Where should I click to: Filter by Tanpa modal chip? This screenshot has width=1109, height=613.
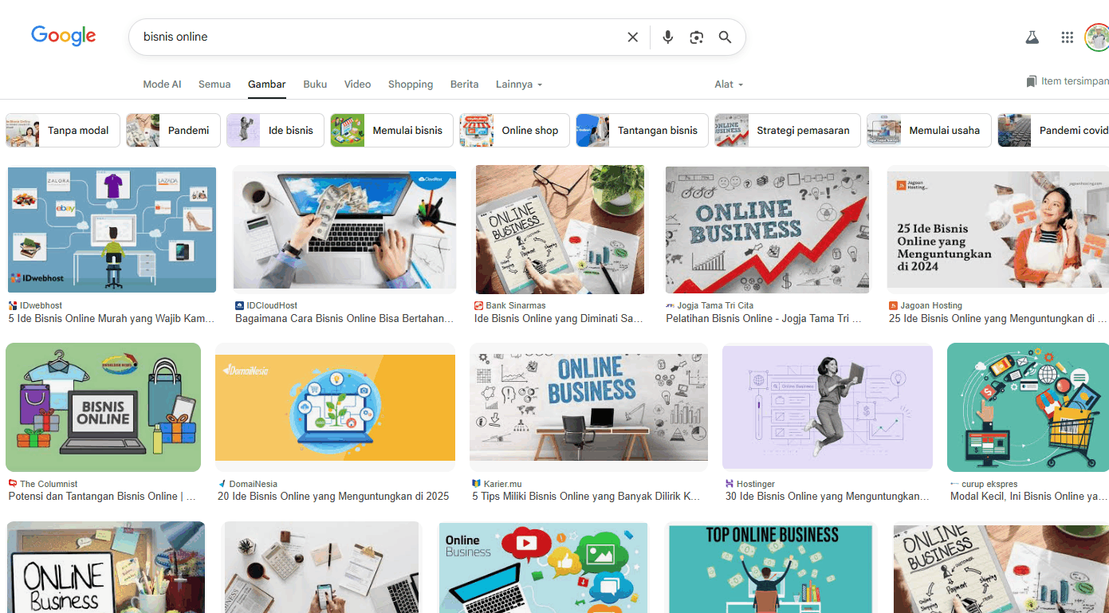[x=63, y=131]
